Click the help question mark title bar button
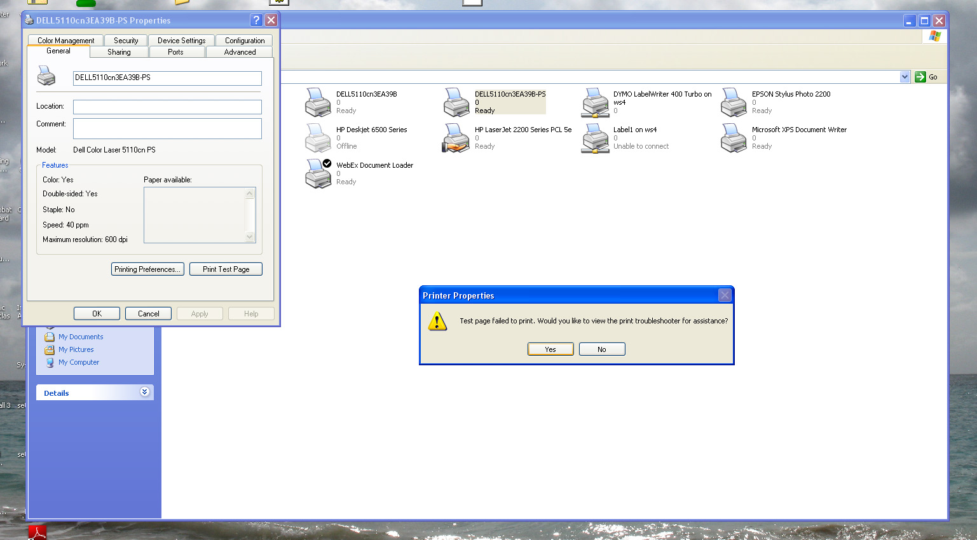Image resolution: width=977 pixels, height=540 pixels. click(256, 20)
